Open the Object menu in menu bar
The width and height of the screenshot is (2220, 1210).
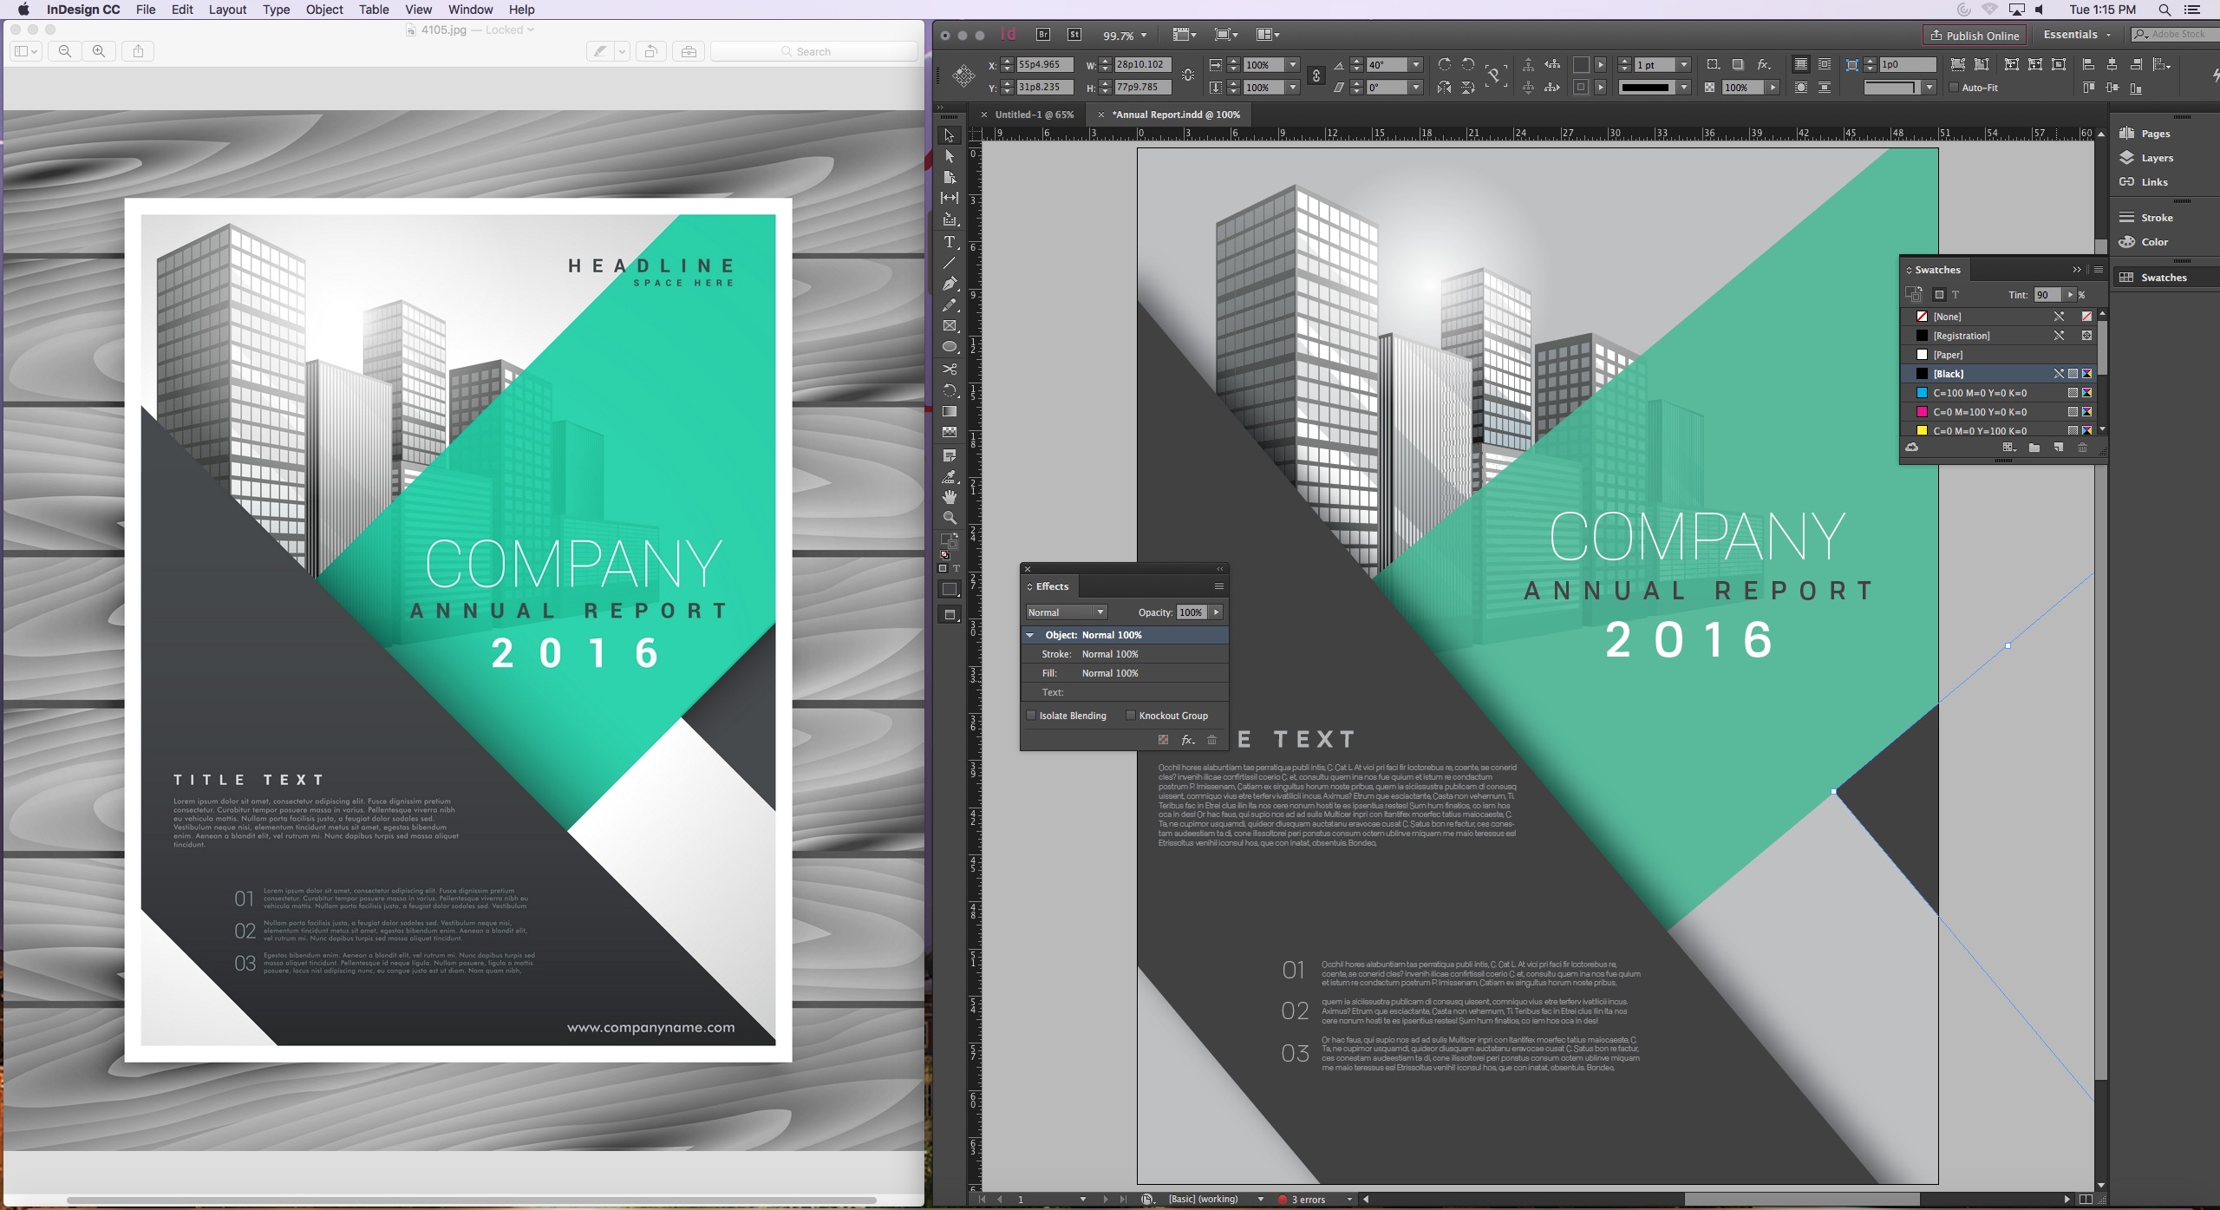point(324,10)
